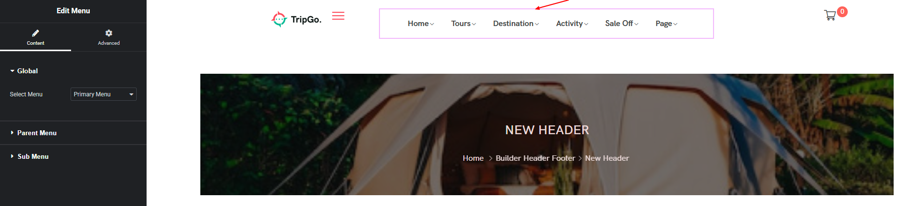Click the New Header banner image
The width and height of the screenshot is (904, 206).
[x=547, y=134]
